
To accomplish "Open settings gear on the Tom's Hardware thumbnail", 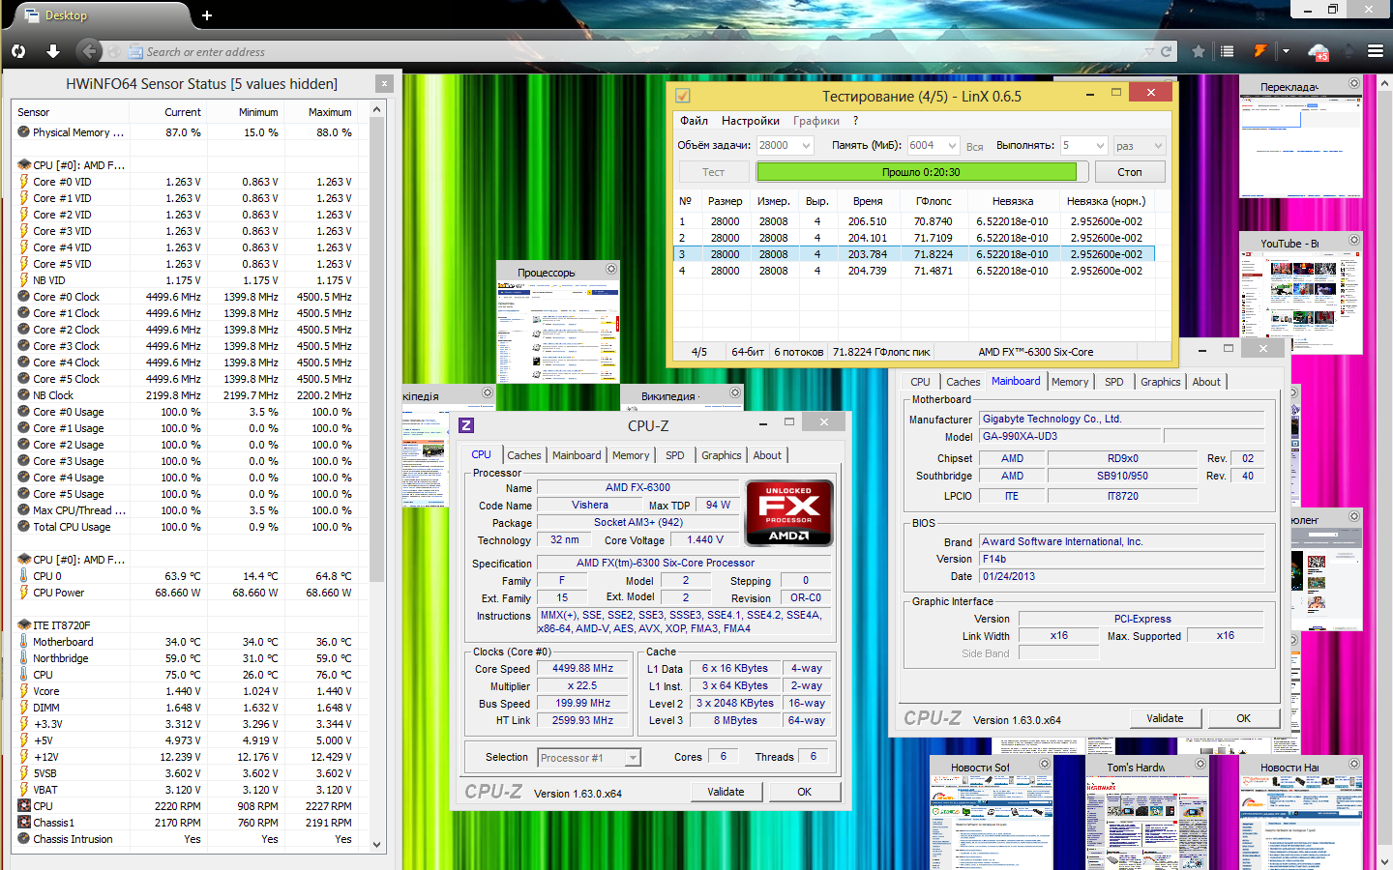I will tap(1200, 764).
